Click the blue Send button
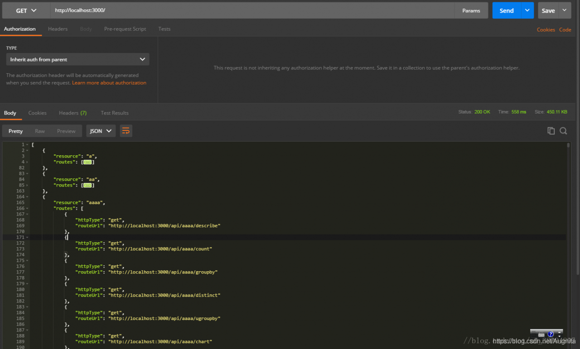 506,10
